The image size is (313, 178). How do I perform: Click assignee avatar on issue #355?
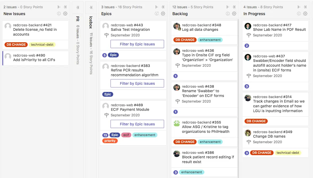click(177, 123)
